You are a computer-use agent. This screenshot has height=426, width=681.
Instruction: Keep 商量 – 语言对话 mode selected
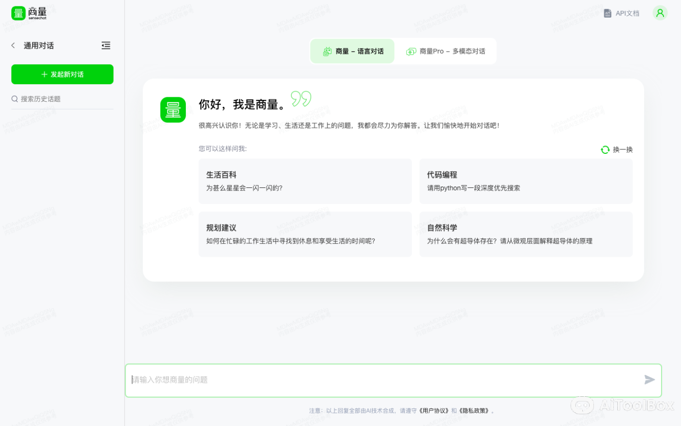[x=352, y=51]
